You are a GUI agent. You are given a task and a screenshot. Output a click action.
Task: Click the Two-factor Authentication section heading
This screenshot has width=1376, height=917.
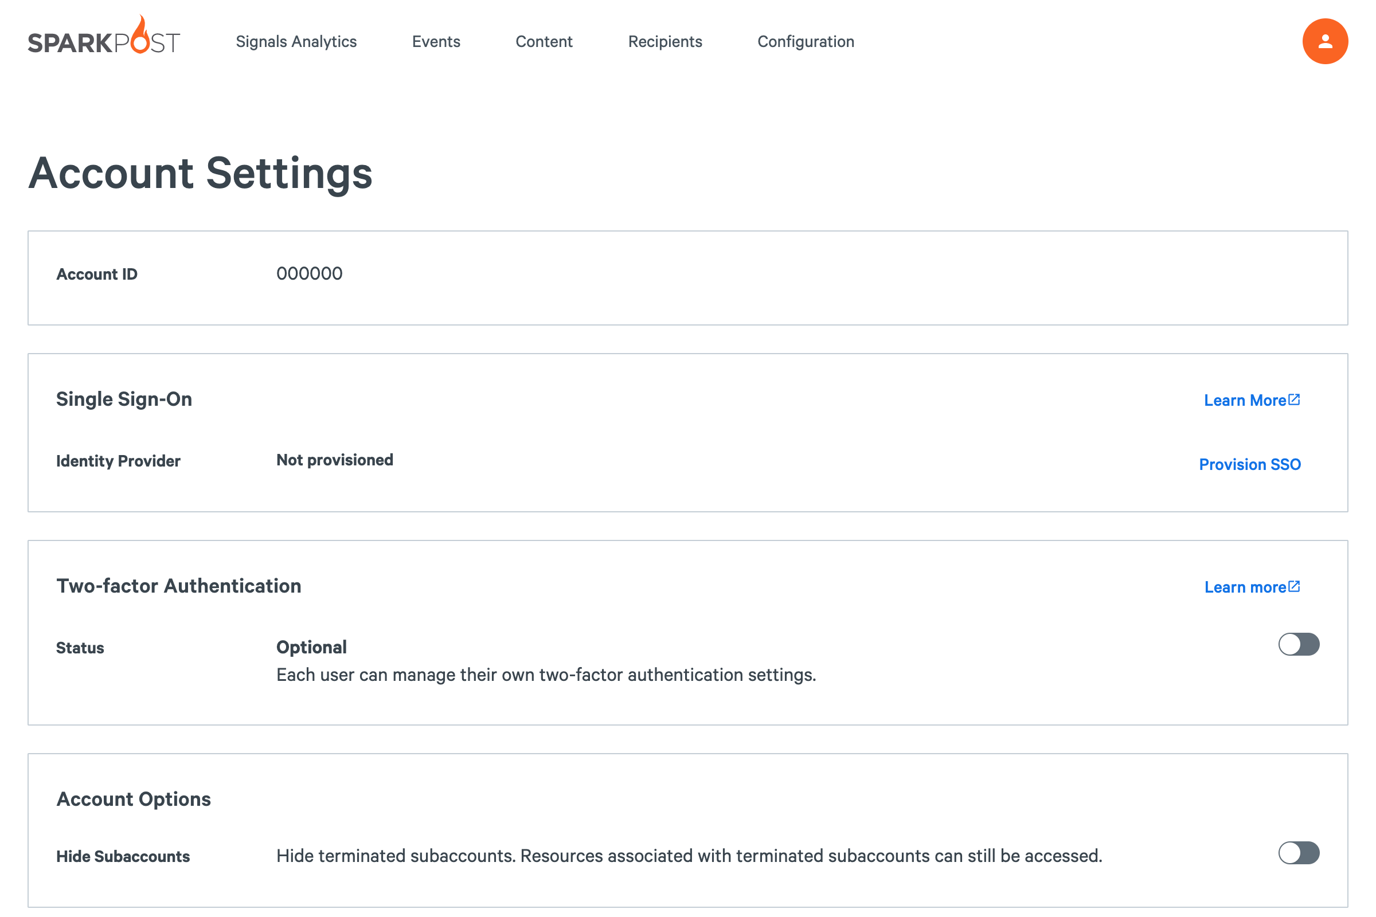[178, 586]
